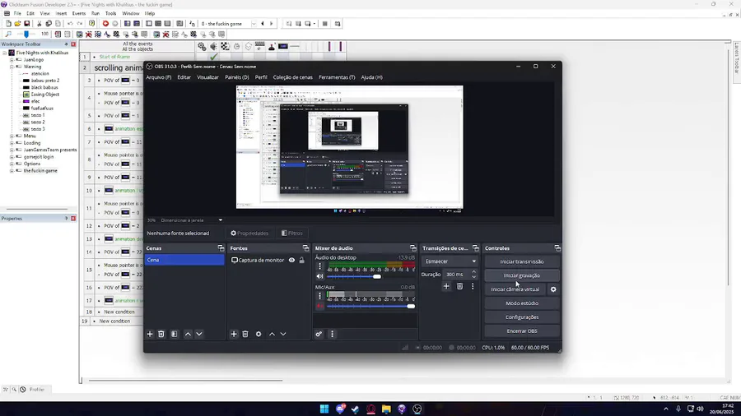Expand the JuanLogo frame tree node
The height and width of the screenshot is (416, 741).
click(x=12, y=60)
